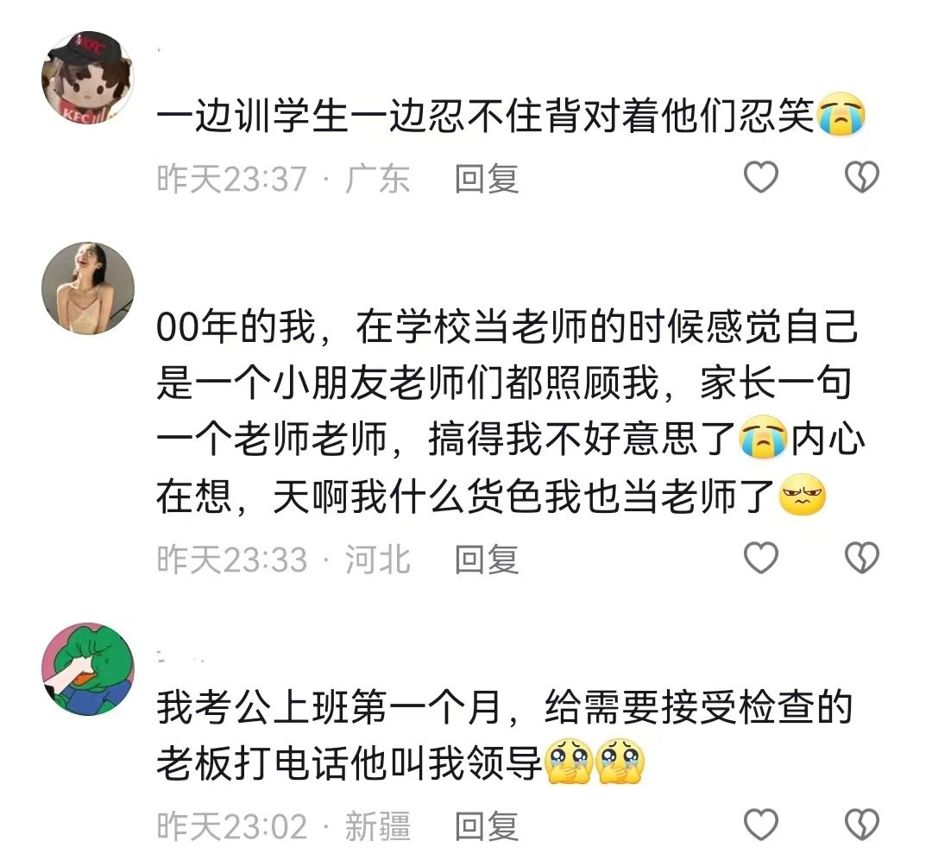Open the KFC cap doll avatar profile
This screenshot has height=854, width=932.
tap(88, 78)
